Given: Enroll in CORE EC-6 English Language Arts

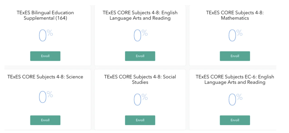Looking at the screenshot, I should click(235, 120).
